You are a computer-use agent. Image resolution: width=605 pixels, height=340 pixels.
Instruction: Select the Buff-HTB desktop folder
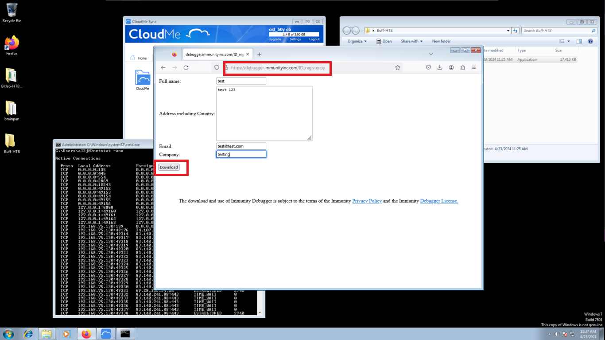click(12, 143)
